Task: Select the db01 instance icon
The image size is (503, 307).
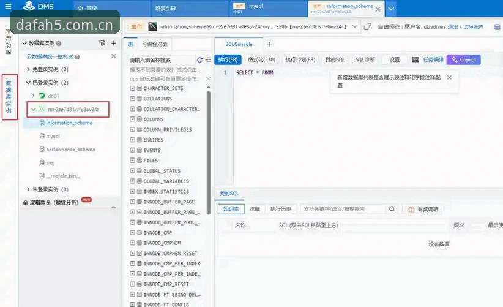Action: click(x=42, y=96)
